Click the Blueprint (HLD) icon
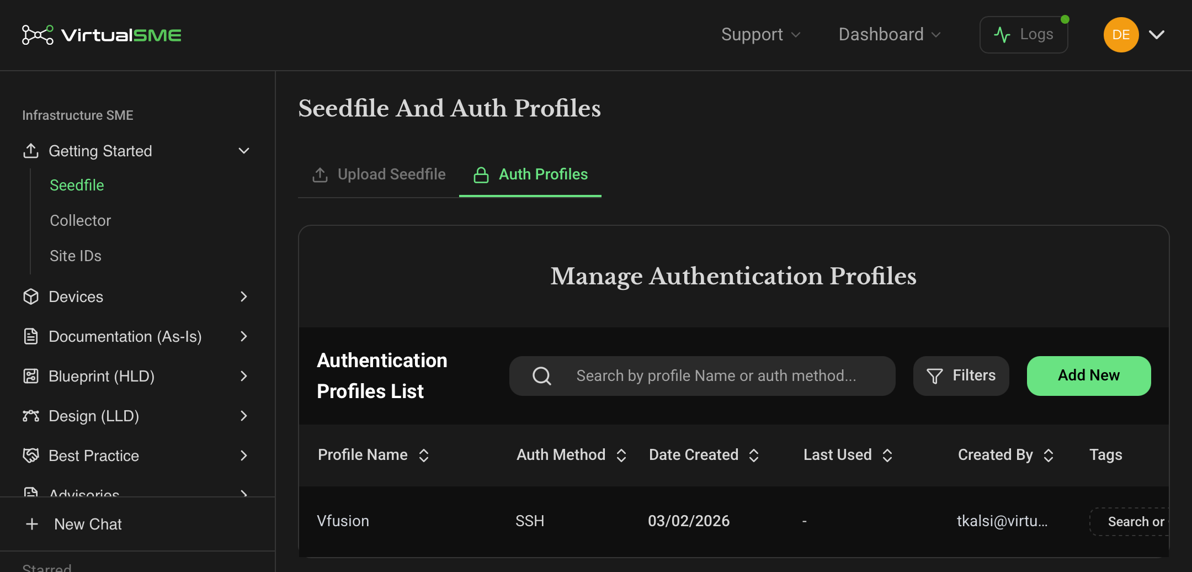Viewport: 1192px width, 572px height. point(31,376)
